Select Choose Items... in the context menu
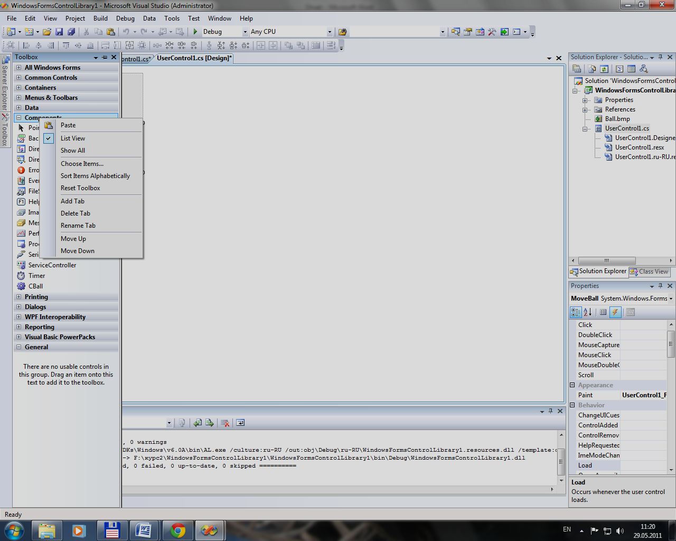The image size is (676, 541). 82,164
